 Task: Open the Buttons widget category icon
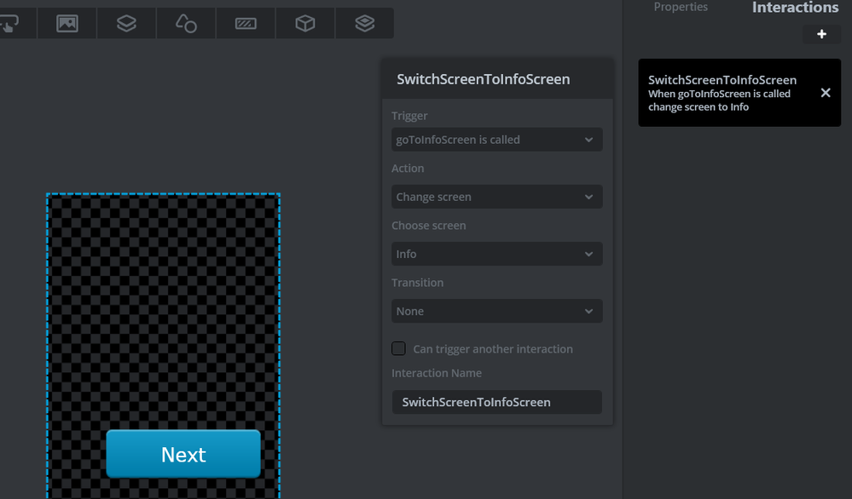tap(9, 23)
